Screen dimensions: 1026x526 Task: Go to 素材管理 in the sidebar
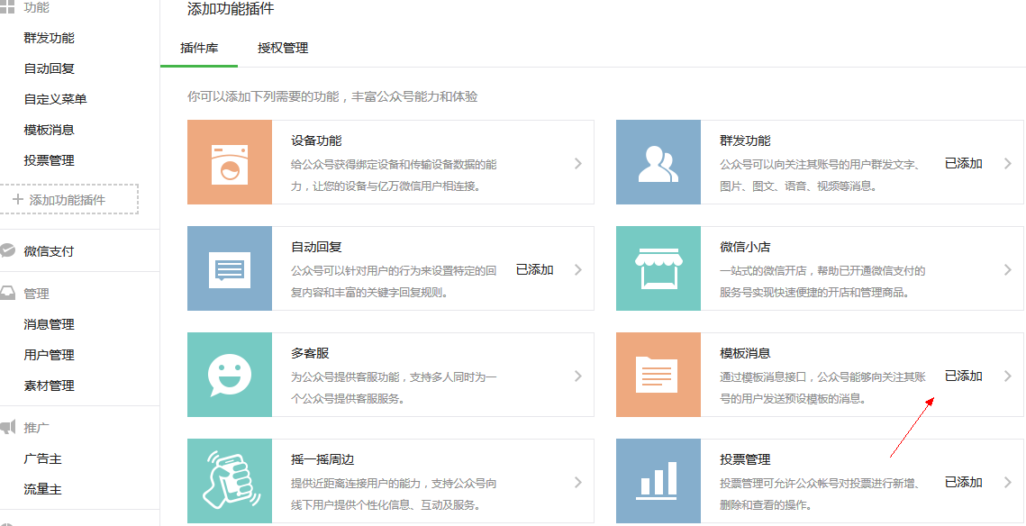tap(49, 386)
